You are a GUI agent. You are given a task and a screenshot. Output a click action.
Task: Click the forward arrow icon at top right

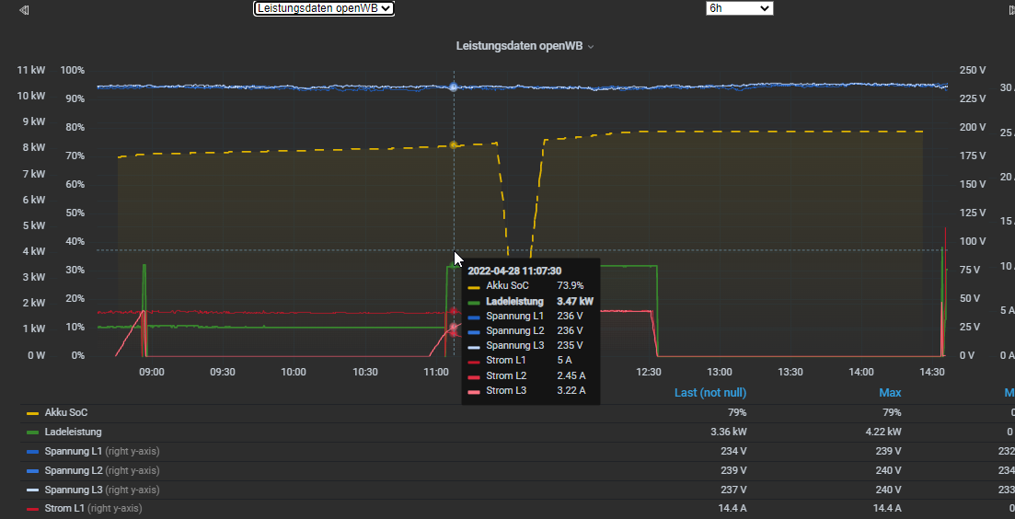coord(1011,9)
